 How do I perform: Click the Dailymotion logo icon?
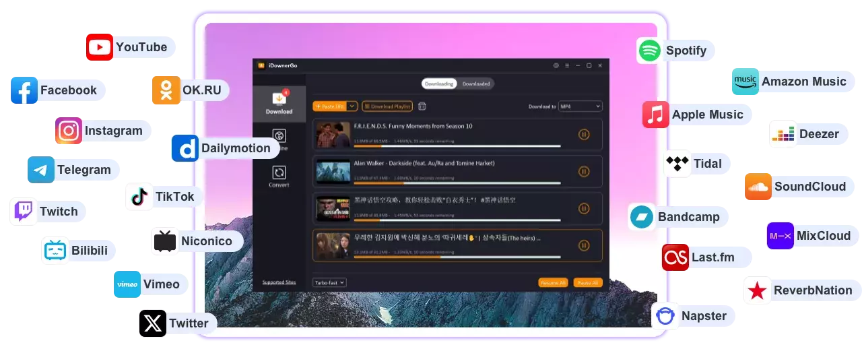(185, 148)
